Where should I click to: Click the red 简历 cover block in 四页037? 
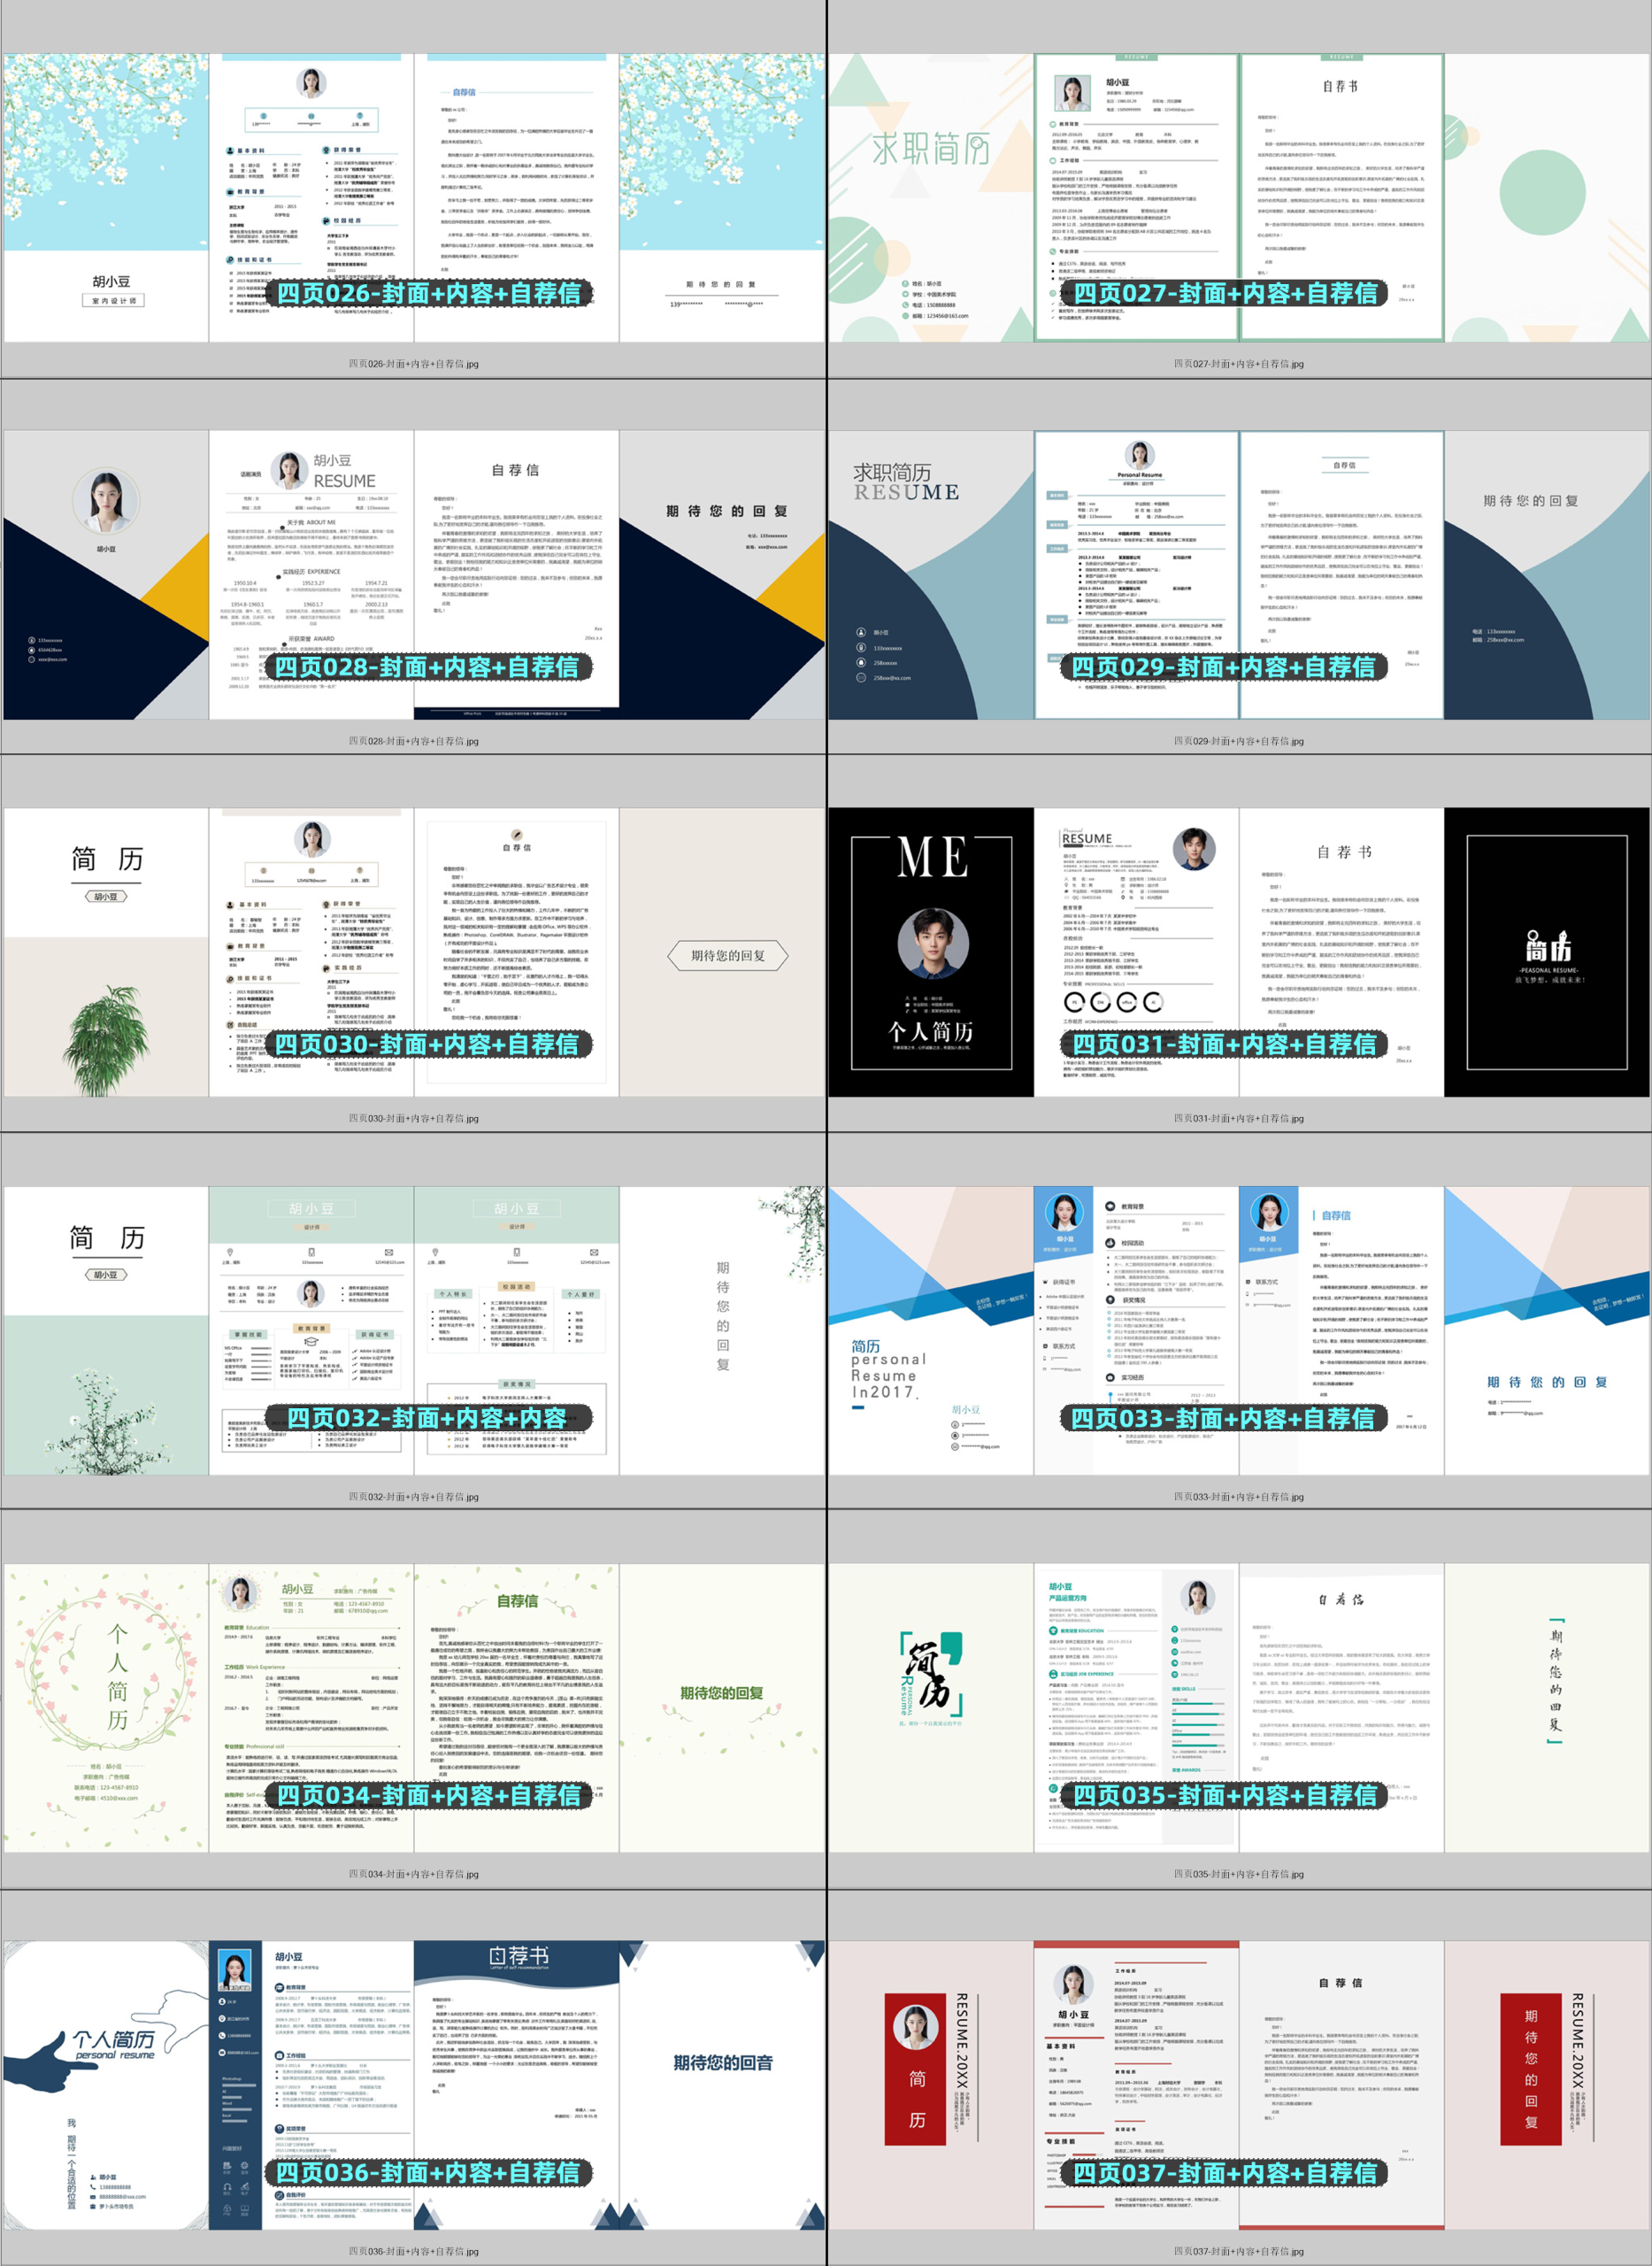click(915, 2069)
